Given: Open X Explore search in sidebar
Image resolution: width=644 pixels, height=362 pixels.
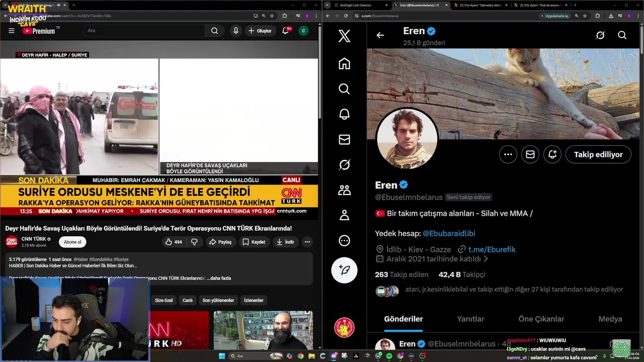Looking at the screenshot, I should [x=344, y=89].
